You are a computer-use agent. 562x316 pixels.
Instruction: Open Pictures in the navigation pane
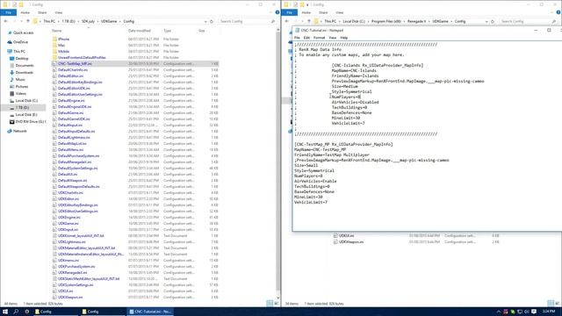[21, 86]
